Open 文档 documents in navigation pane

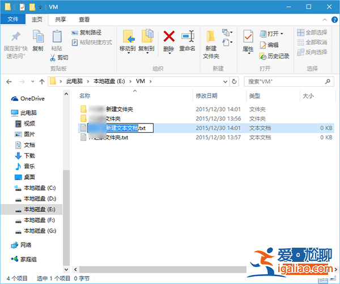pos(25,145)
